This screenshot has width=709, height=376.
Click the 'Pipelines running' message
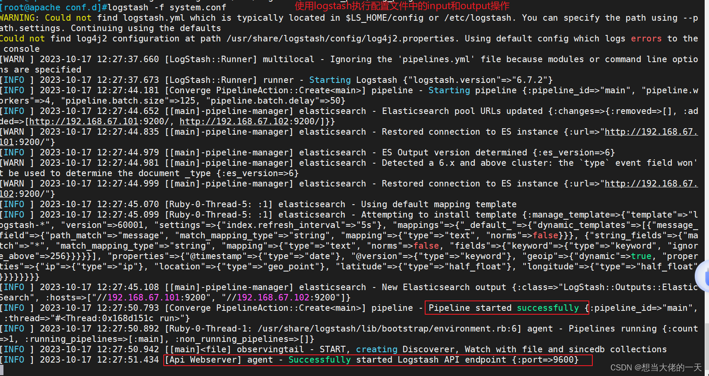(x=612, y=329)
